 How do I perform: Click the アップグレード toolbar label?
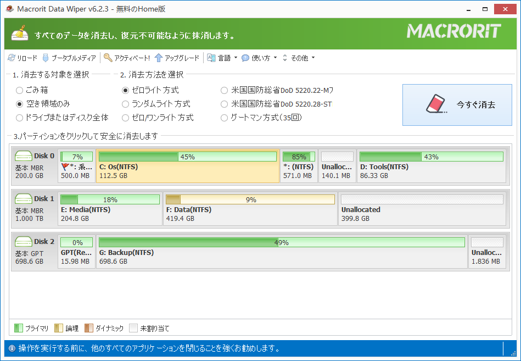pyautogui.click(x=182, y=58)
